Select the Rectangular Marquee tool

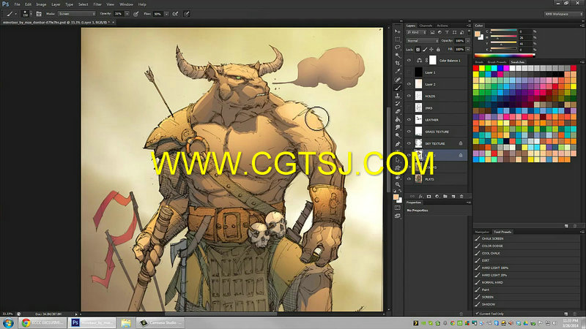click(398, 39)
